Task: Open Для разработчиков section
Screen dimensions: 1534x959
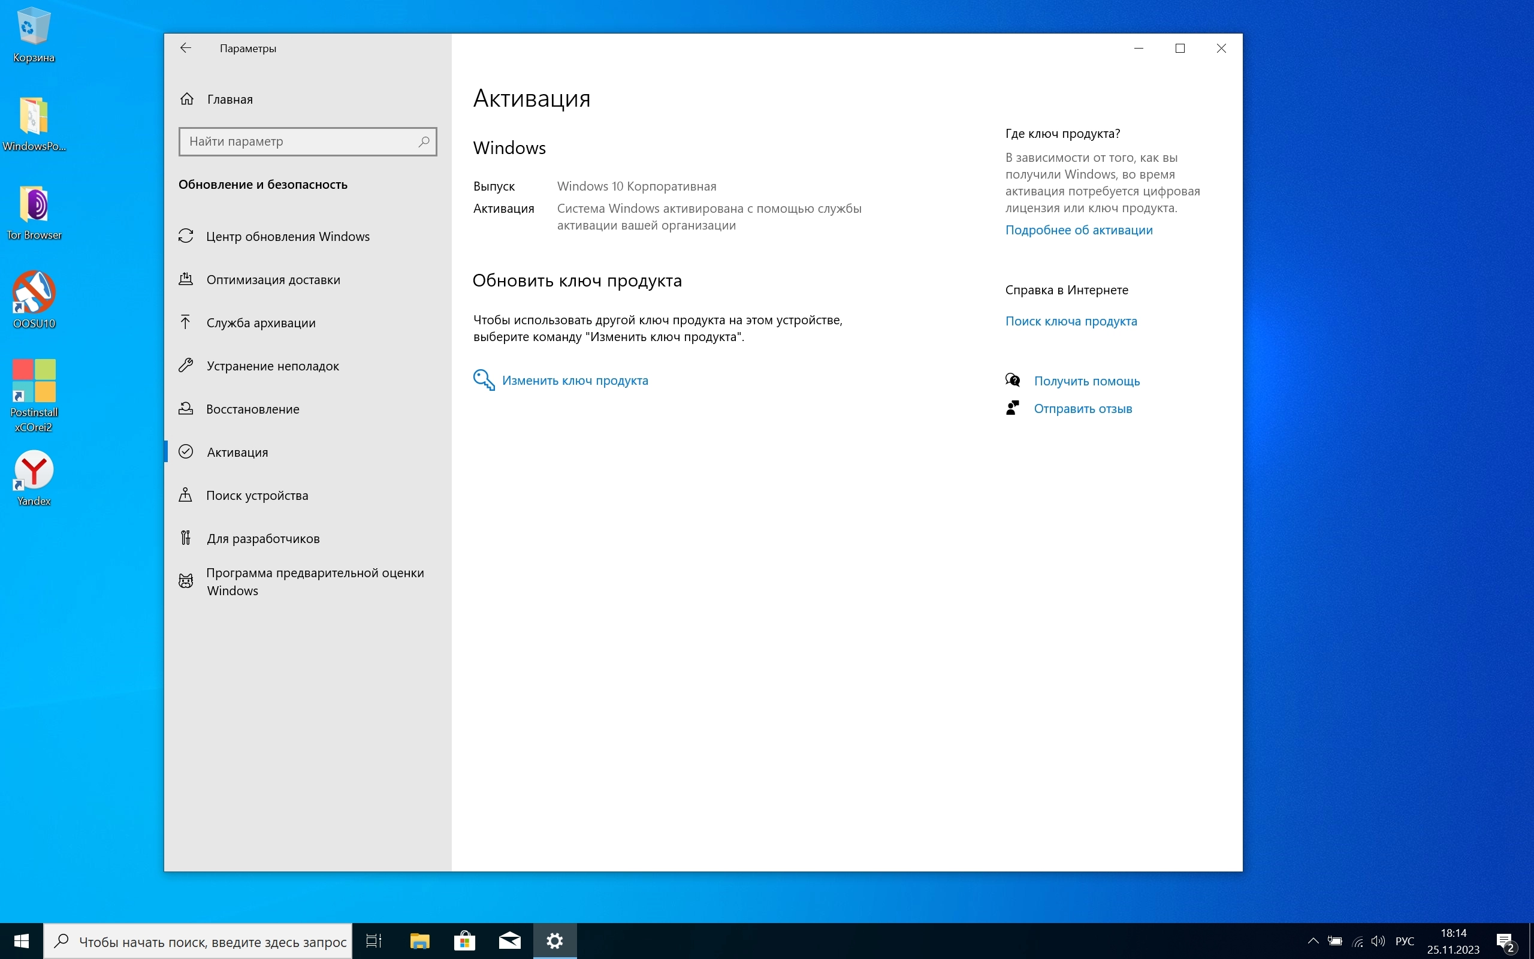Action: click(262, 538)
